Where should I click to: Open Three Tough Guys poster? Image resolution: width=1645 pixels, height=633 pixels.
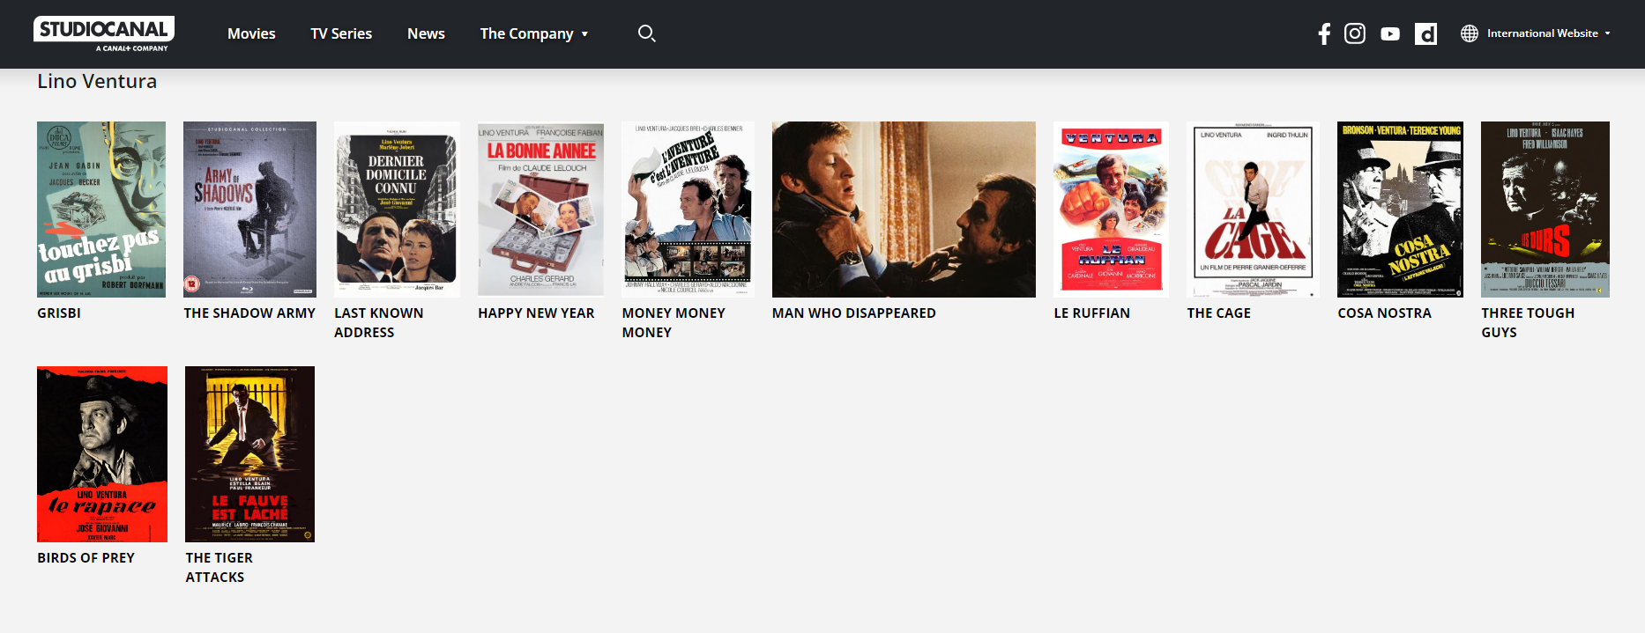1545,210
